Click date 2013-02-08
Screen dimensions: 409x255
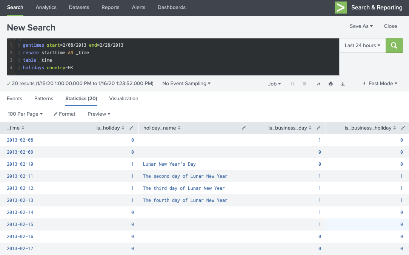[20, 140]
